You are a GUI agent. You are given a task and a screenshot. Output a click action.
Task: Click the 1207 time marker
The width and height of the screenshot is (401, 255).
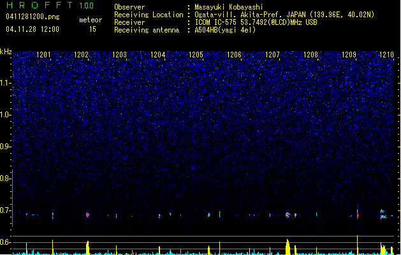273,55
